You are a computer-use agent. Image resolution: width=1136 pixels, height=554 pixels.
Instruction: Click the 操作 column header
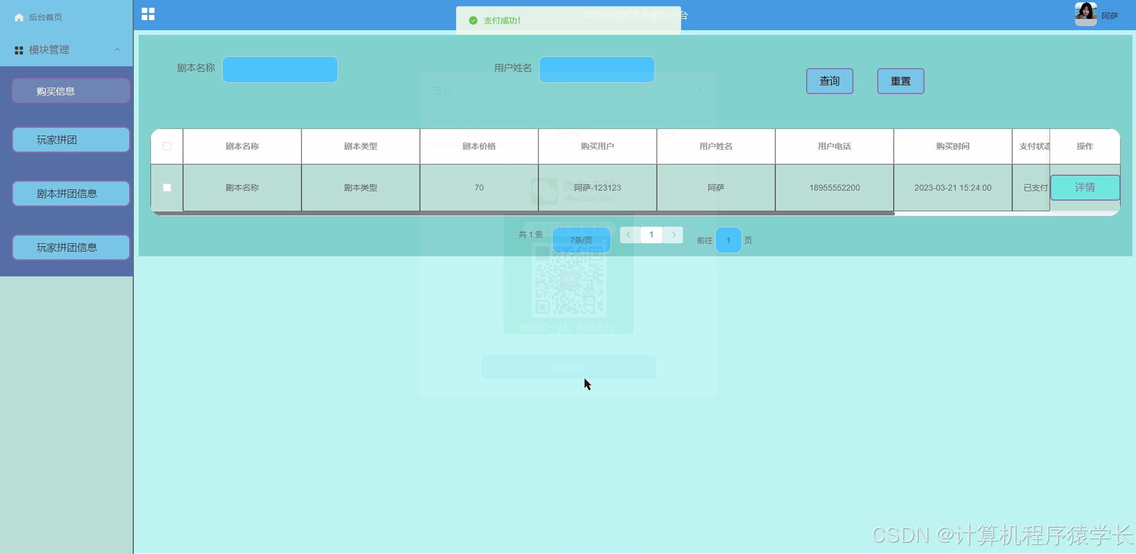tap(1085, 146)
